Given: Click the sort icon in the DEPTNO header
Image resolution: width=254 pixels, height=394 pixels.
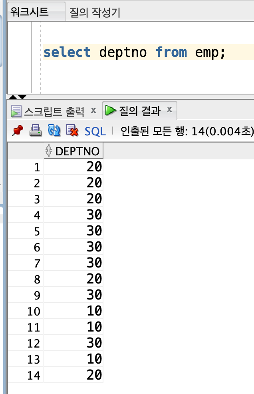Looking at the screenshot, I should [49, 151].
